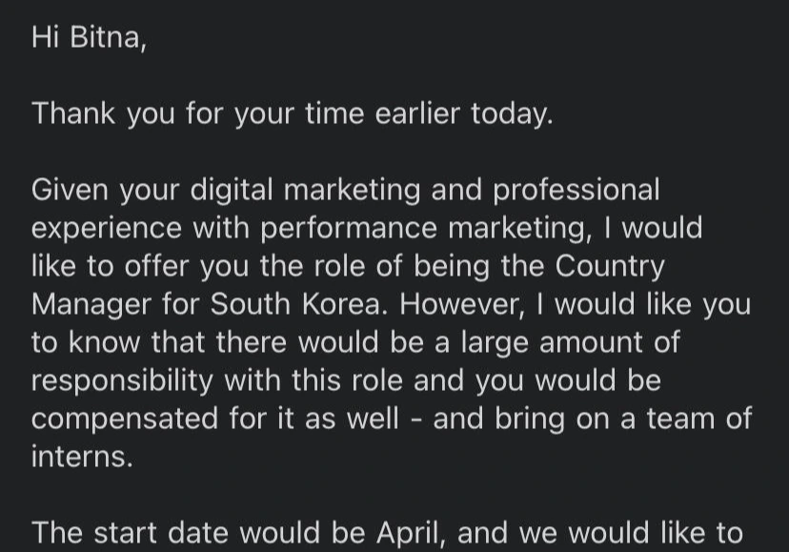Click the greeting "Hi Bitna,"
Viewport: 789px width, 552px height.
pyautogui.click(x=89, y=37)
